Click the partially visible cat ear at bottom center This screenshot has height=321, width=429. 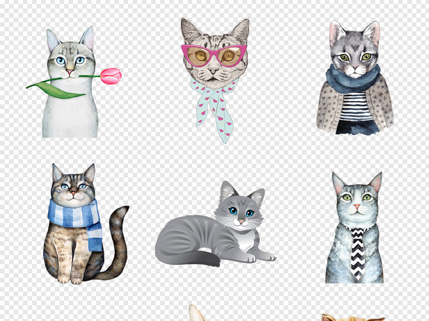pyautogui.click(x=196, y=313)
